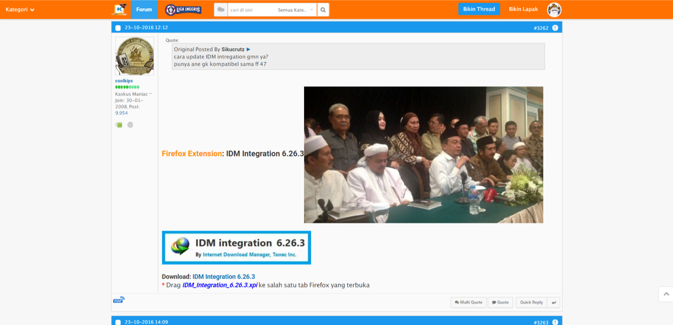Image resolution: width=673 pixels, height=325 pixels.
Task: Open the Liga Inggris banner
Action: pos(183,10)
